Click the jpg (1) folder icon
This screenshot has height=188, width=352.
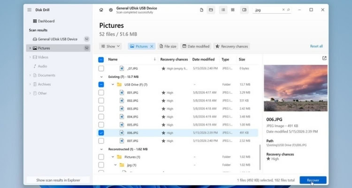[x=122, y=165]
